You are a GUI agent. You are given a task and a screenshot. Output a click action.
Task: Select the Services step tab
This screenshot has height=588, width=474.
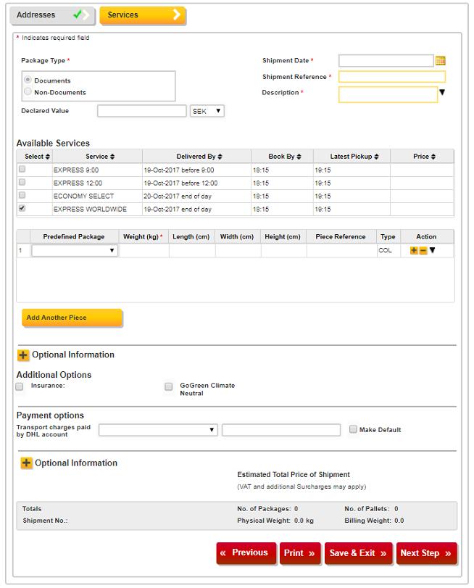[143, 15]
